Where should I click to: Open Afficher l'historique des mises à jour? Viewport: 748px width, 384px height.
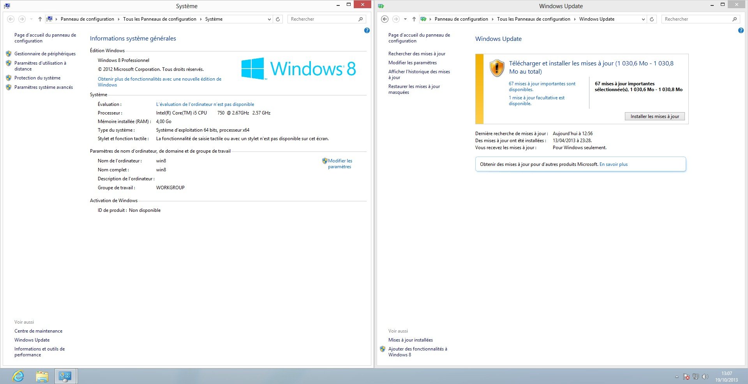click(x=419, y=74)
